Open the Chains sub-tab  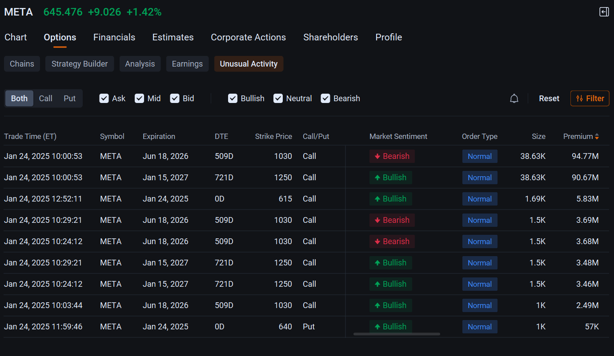[22, 64]
